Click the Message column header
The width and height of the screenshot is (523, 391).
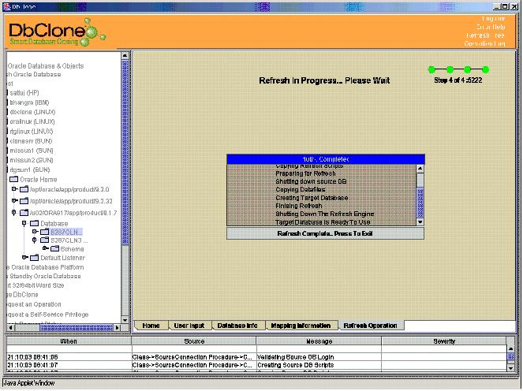coord(319,341)
